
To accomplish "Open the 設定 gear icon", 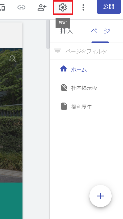I will 63,7.
